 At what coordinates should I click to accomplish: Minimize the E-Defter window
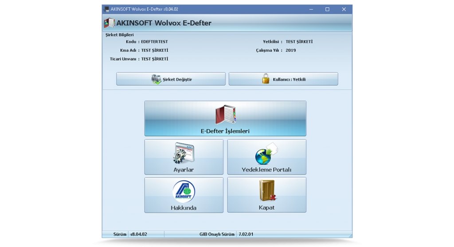pos(311,9)
